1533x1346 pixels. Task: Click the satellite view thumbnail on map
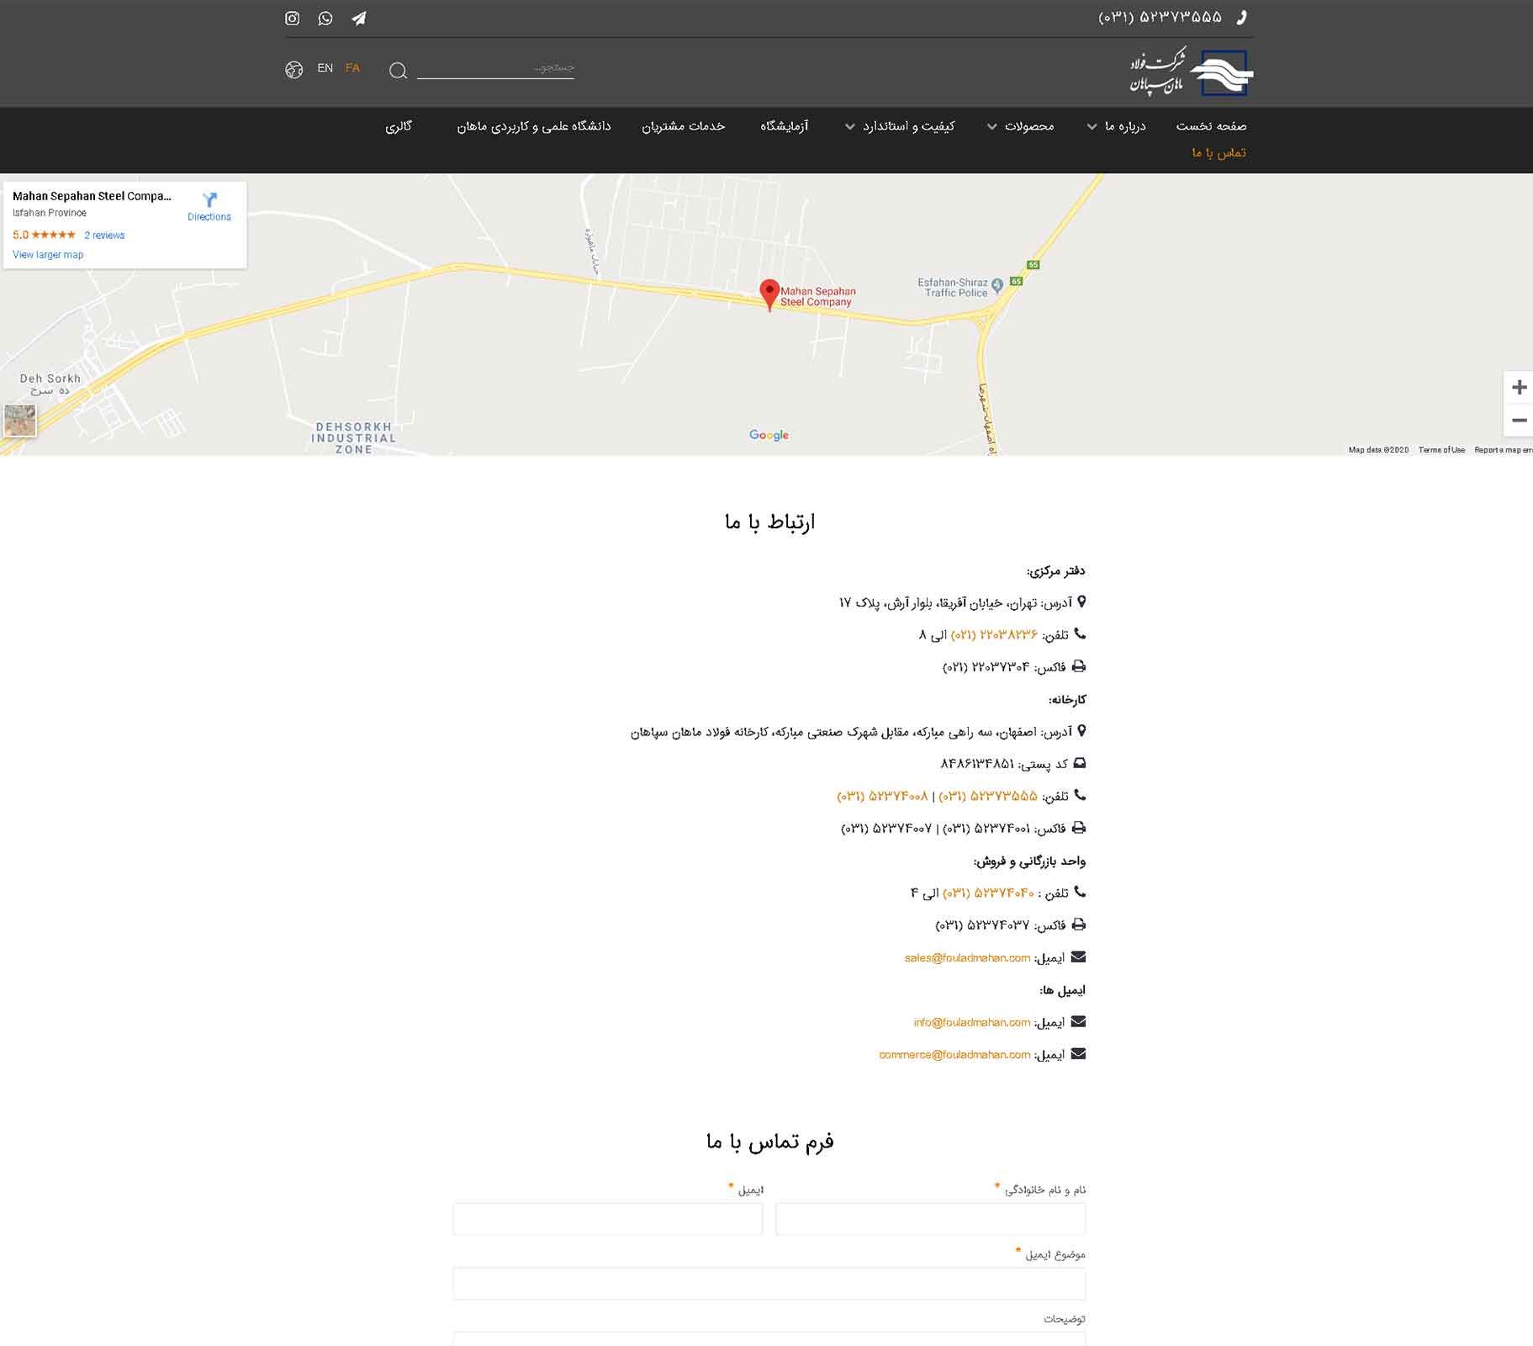coord(19,420)
